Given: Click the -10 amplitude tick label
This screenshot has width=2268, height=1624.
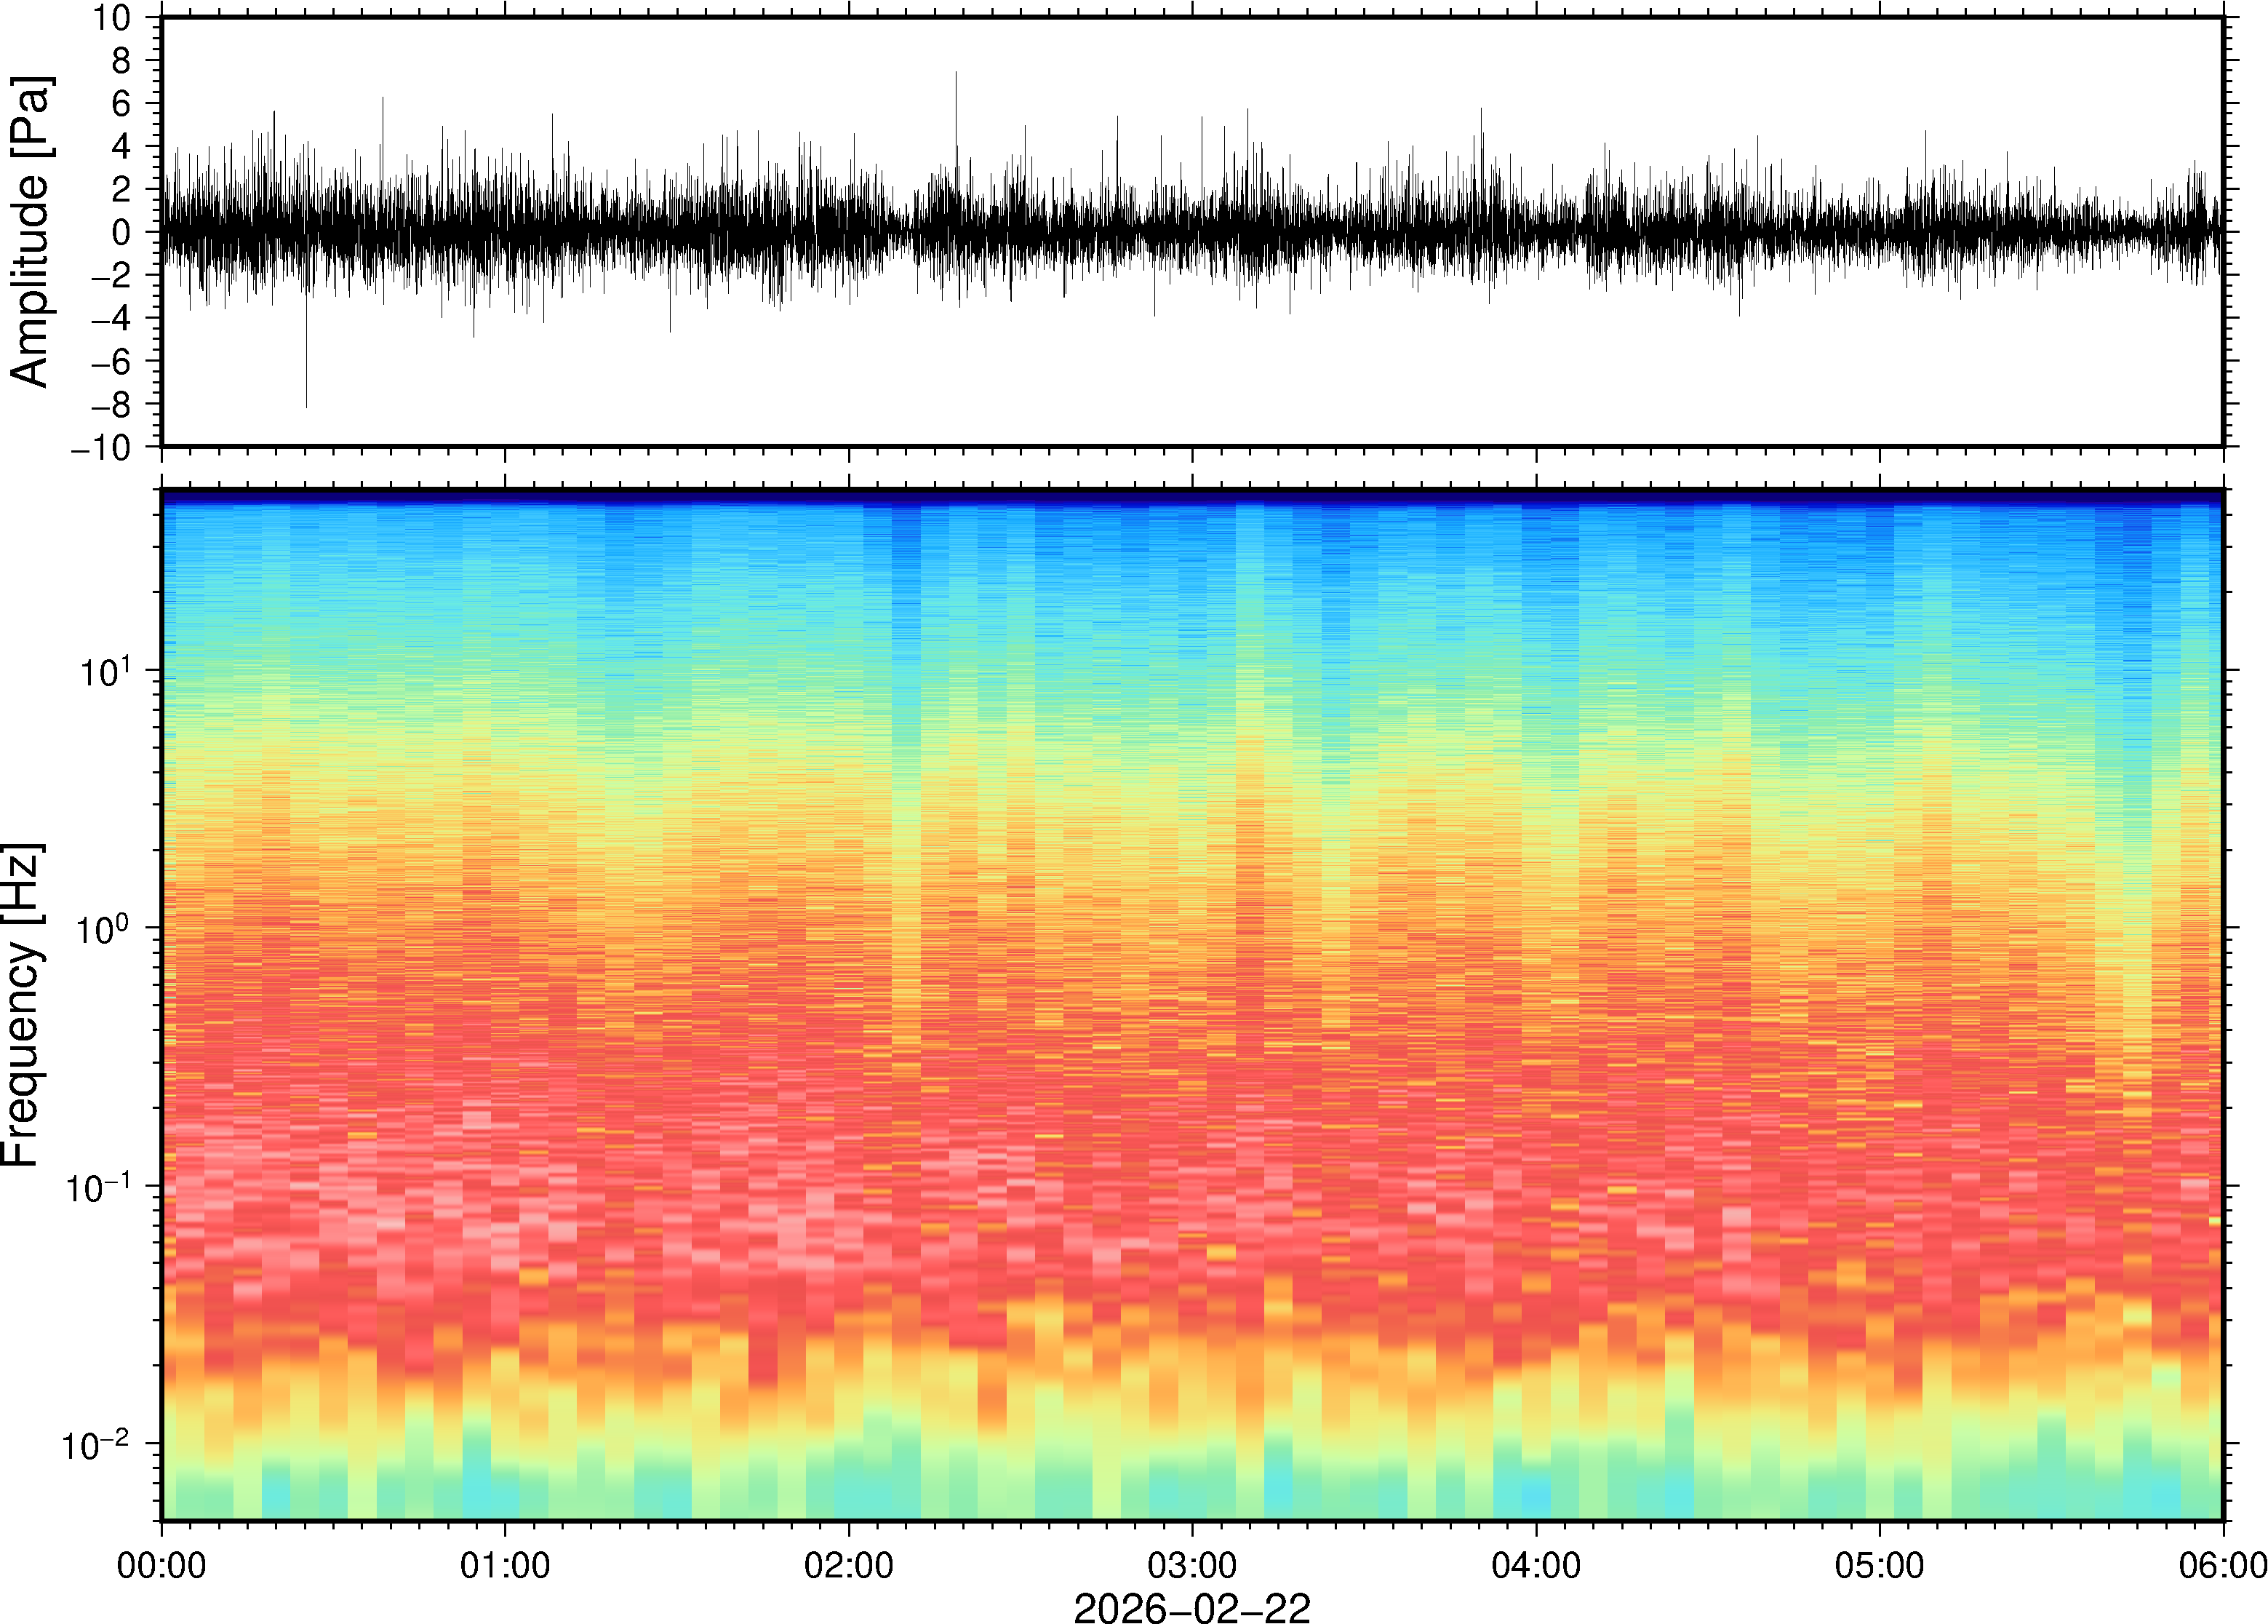Looking at the screenshot, I should coord(100,447).
